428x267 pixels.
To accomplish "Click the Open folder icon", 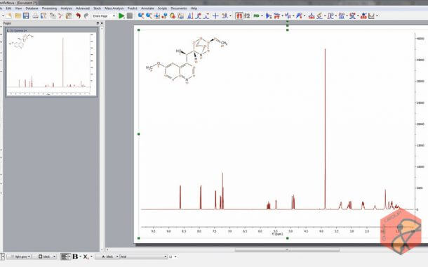I will 18,16.
